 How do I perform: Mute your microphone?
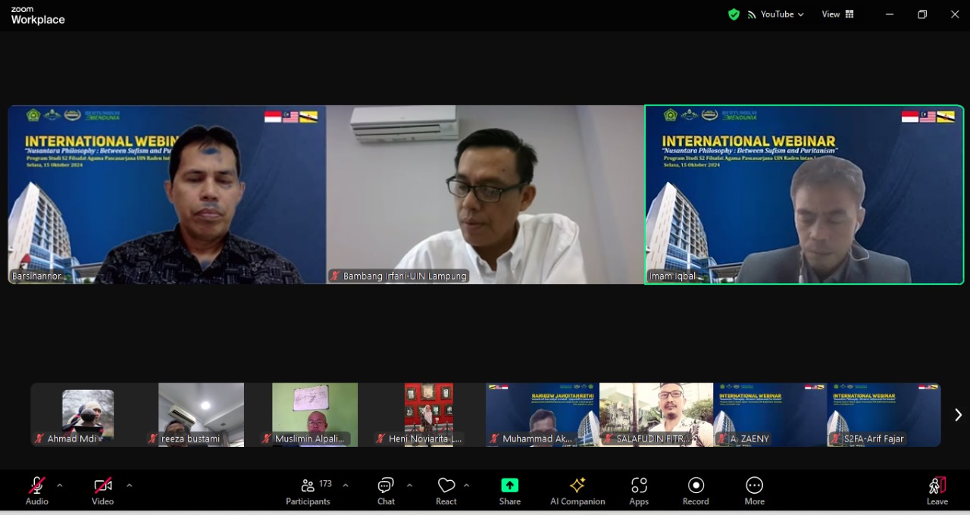click(36, 485)
